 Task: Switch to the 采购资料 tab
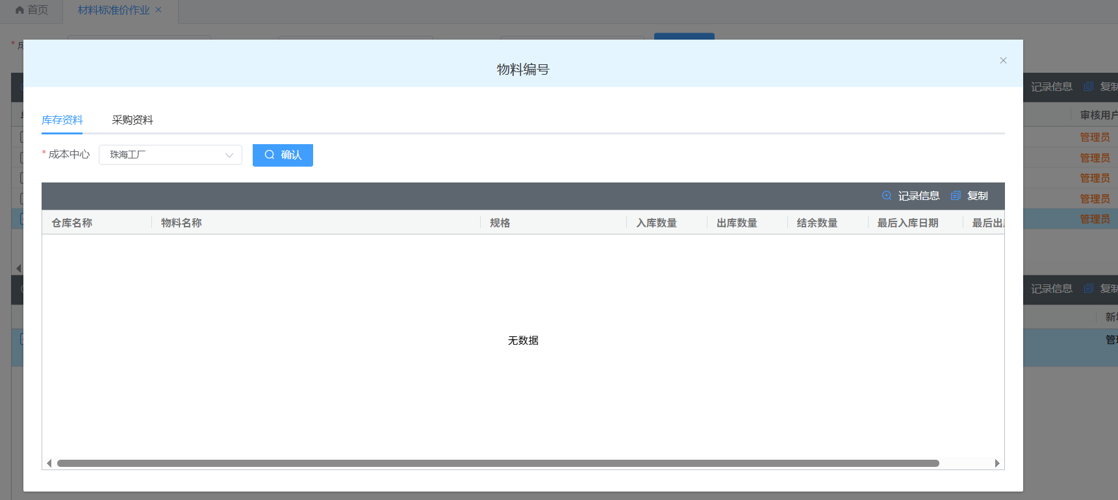pos(133,120)
